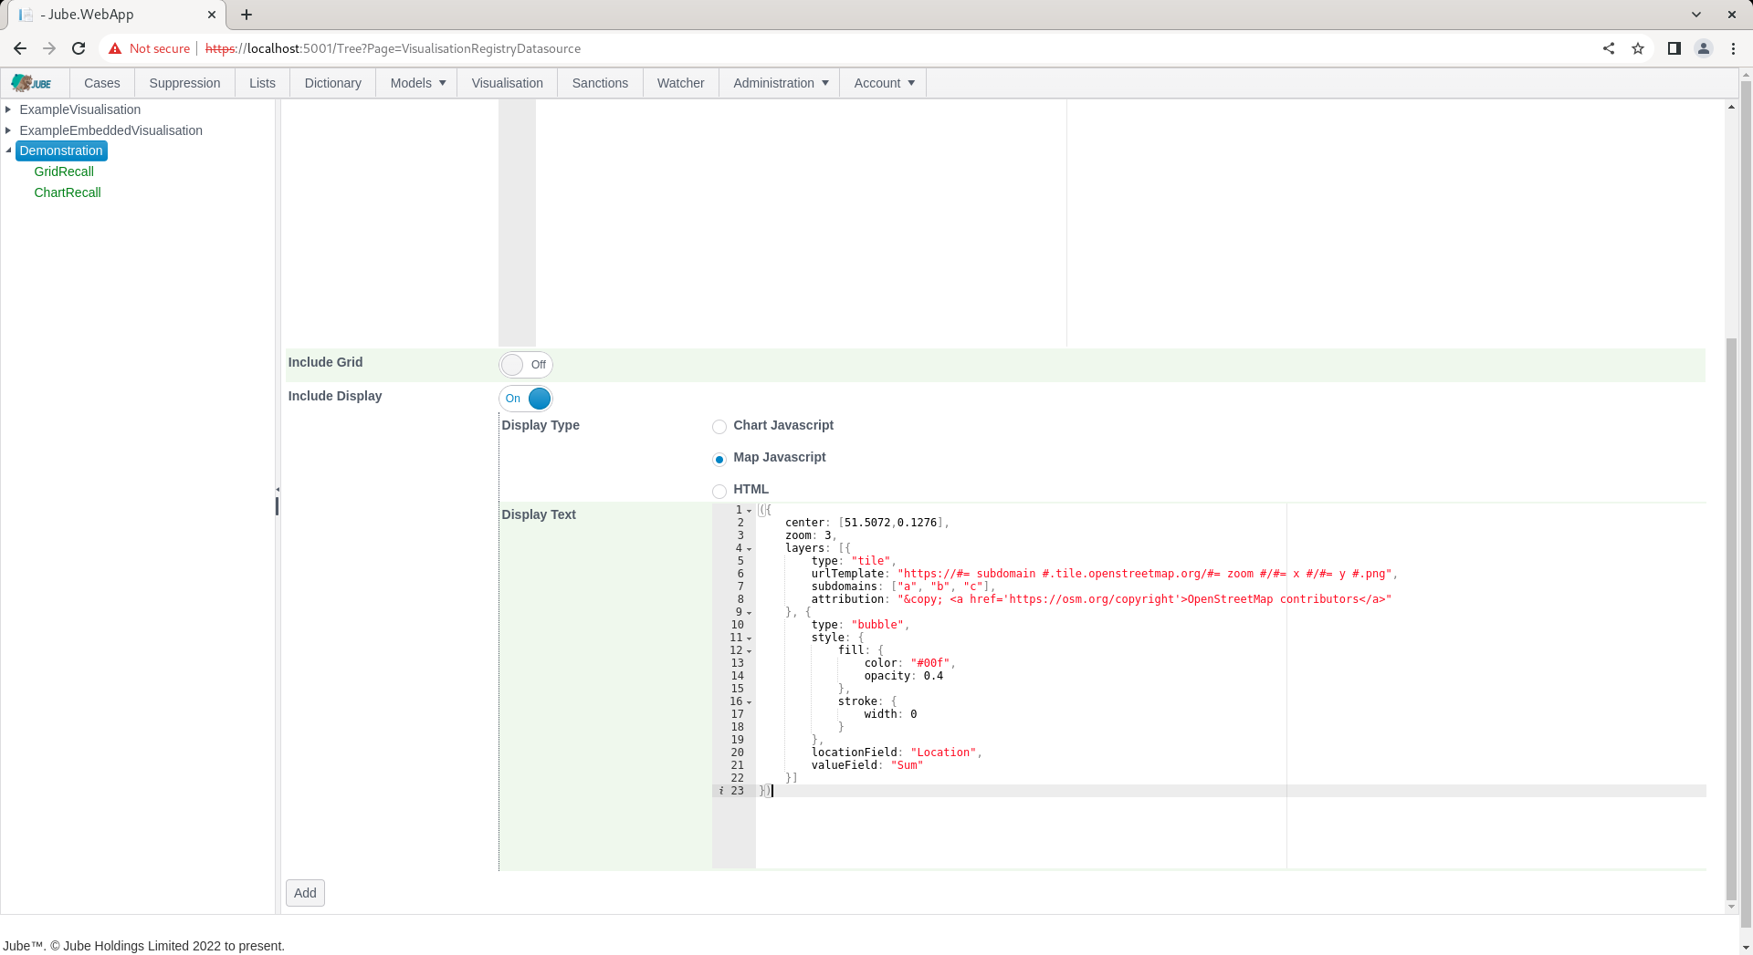Image resolution: width=1753 pixels, height=955 pixels.
Task: Turn off Include Display switch
Action: 526,399
